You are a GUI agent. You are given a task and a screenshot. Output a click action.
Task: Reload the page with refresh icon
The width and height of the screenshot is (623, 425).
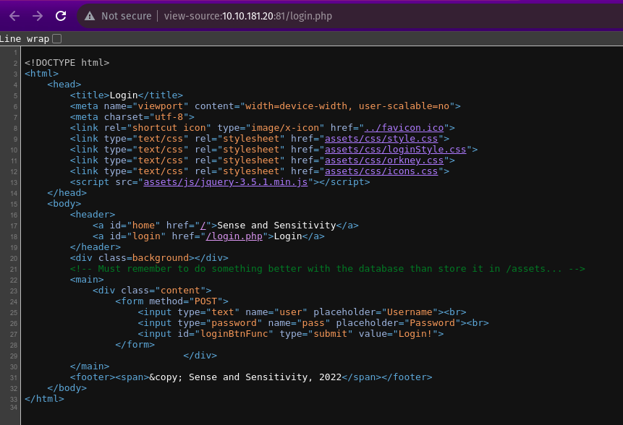point(61,16)
